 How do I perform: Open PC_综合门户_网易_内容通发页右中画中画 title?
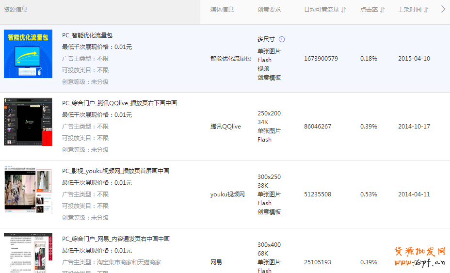pos(116,239)
